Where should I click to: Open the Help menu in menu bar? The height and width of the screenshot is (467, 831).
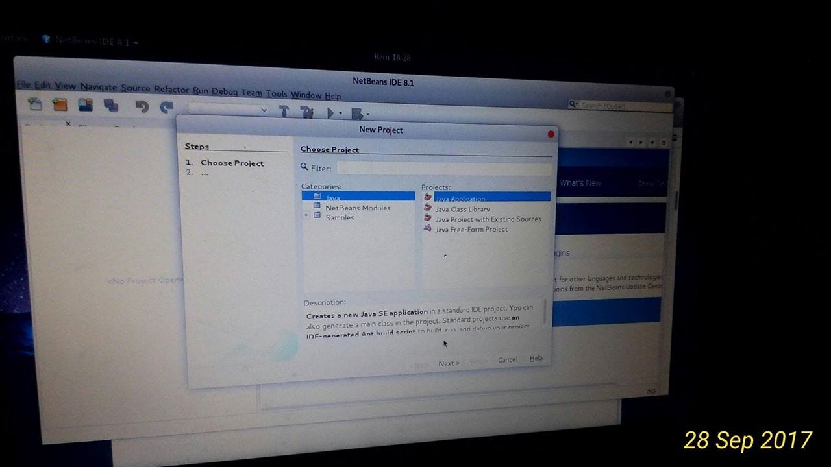332,97
